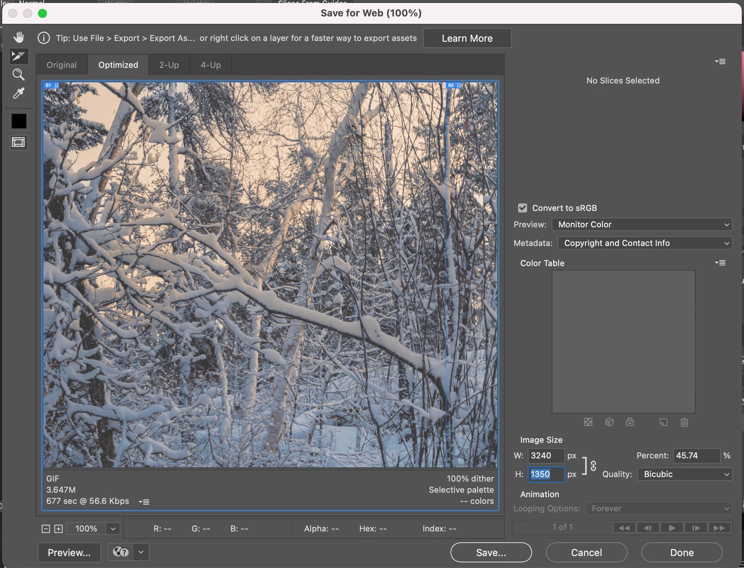Click the Save... button
Screen dimensions: 744x568
pyautogui.click(x=491, y=552)
